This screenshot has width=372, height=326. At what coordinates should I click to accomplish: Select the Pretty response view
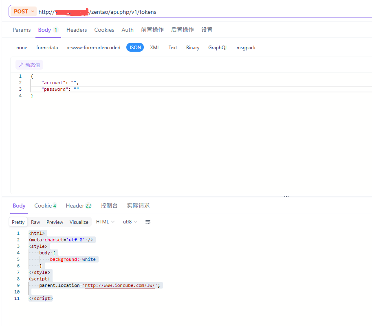click(18, 222)
